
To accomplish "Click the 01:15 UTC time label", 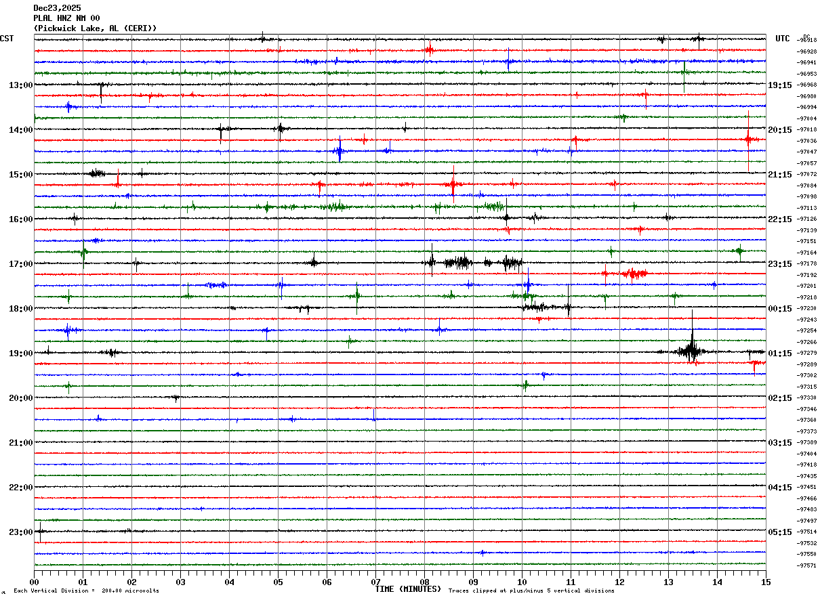I will [x=780, y=353].
